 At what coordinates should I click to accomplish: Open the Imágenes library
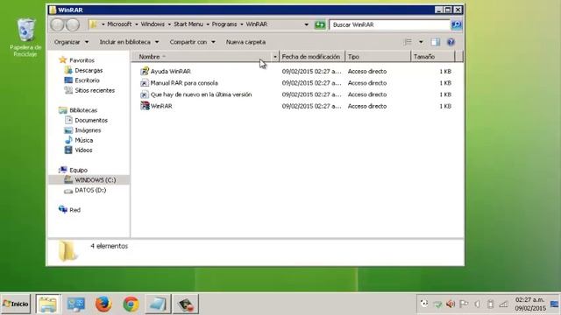(88, 130)
